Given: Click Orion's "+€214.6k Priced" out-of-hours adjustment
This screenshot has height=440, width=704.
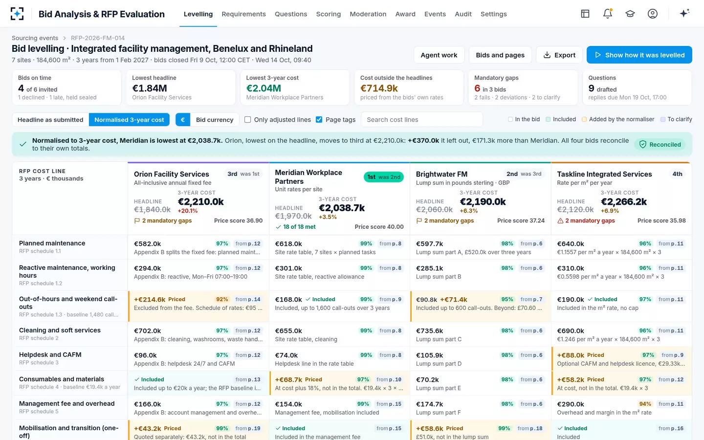Looking at the screenshot, I should pos(160,299).
